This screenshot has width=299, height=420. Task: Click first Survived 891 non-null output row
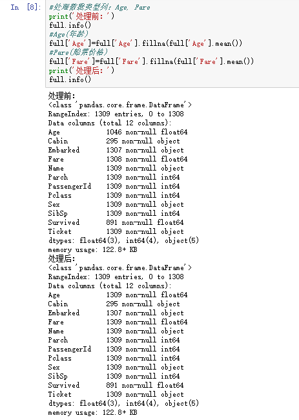(x=116, y=222)
